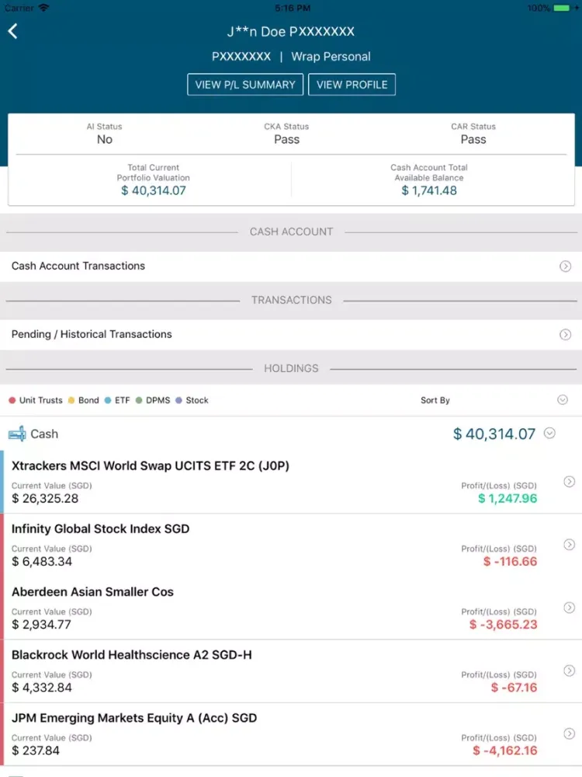This screenshot has width=582, height=777.
Task: Click current value $ 2,934.77
Action: (x=42, y=625)
